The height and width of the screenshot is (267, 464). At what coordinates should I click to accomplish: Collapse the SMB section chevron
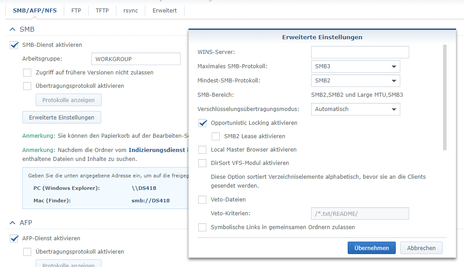[x=12, y=29]
